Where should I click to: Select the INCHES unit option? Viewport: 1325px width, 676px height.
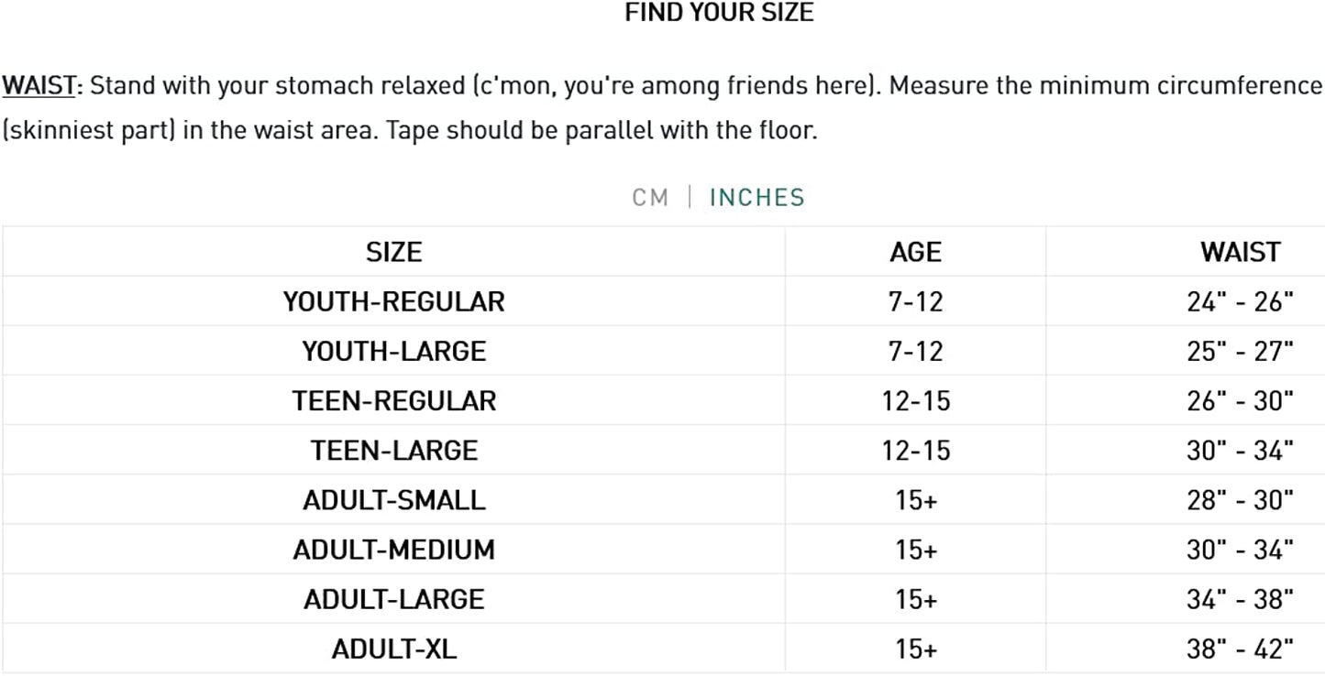[x=756, y=197]
